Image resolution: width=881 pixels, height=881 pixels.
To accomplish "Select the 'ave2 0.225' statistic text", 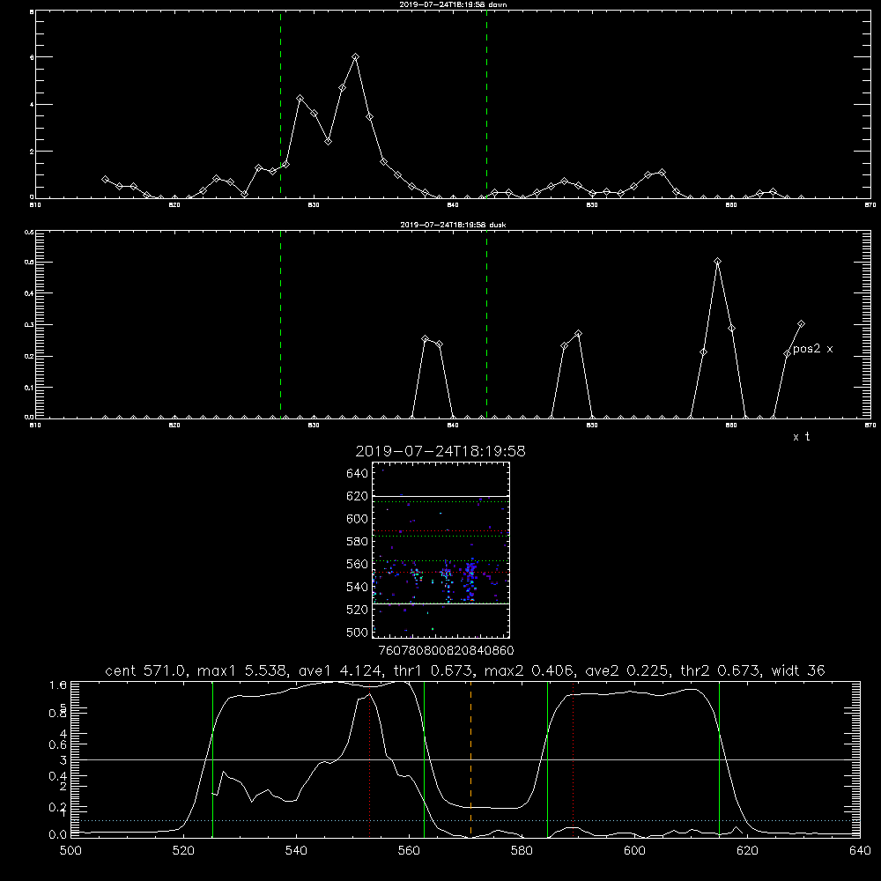I will point(627,670).
